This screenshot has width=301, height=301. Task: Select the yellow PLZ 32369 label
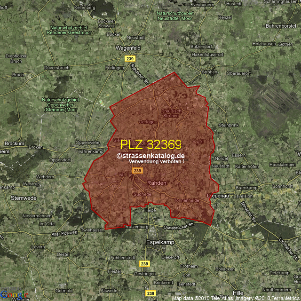pos(150,144)
